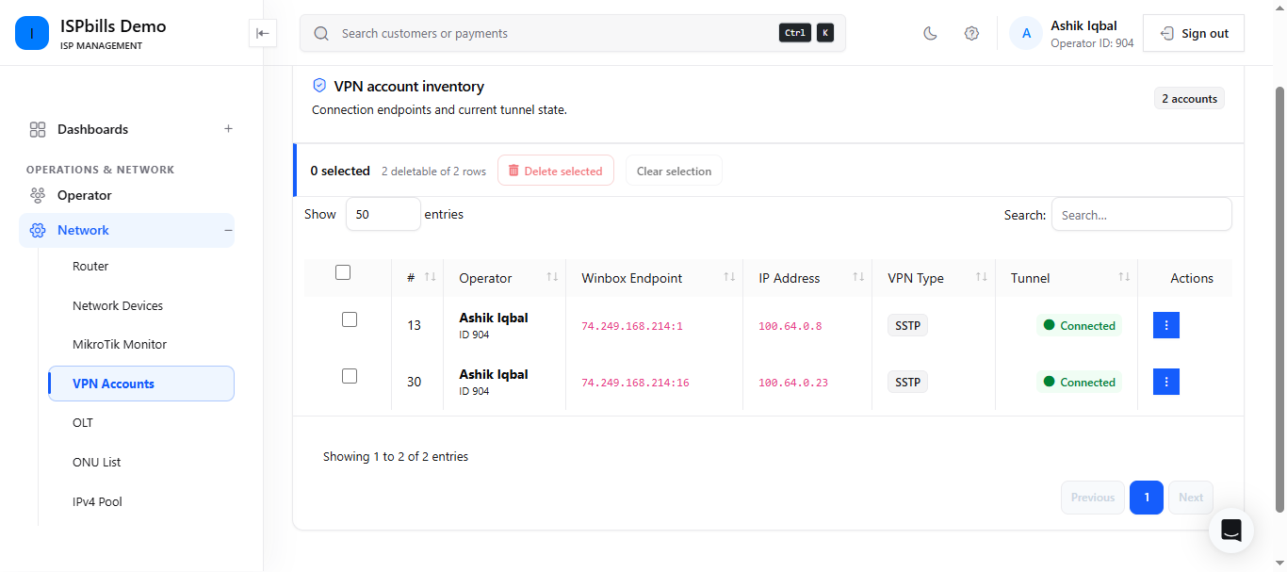Sort by Winbox Endpoint column arrows
This screenshot has width=1287, height=572.
pyautogui.click(x=729, y=277)
